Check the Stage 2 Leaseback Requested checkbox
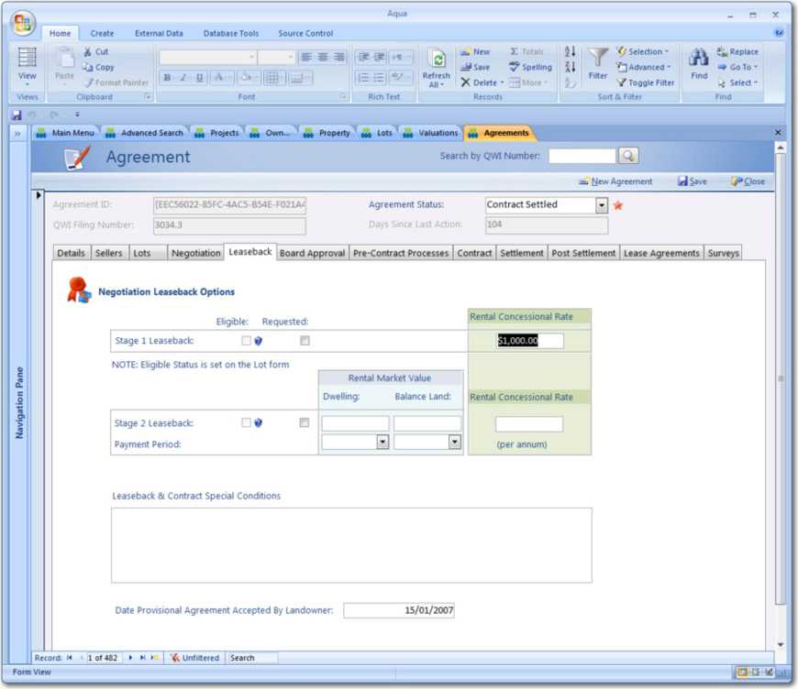Viewport: 798px width, 689px height. click(x=305, y=422)
